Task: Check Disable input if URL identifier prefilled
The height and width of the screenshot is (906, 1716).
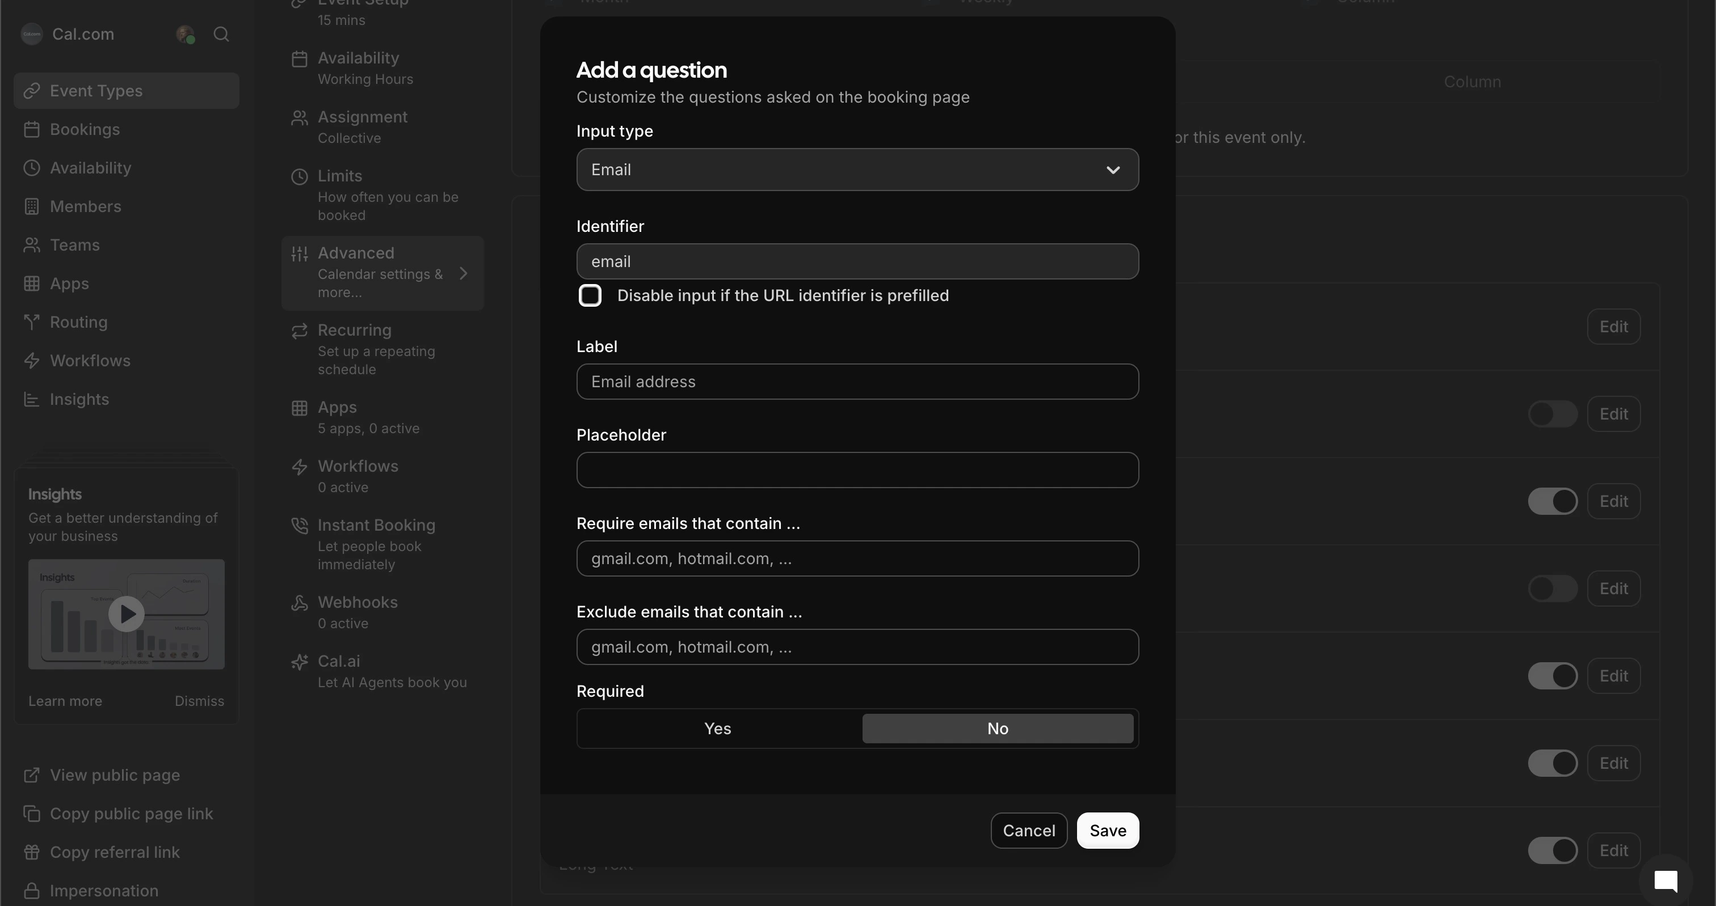Action: [x=590, y=295]
